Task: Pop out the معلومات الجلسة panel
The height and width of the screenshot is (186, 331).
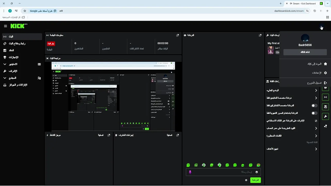Action: tap(177, 35)
